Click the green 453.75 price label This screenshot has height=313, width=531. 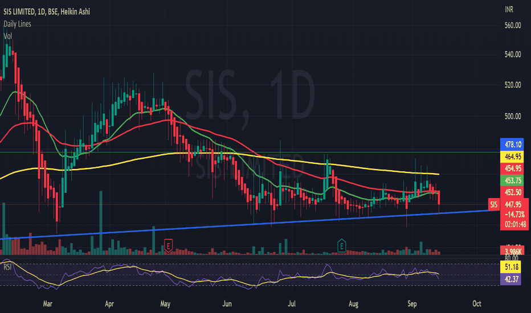512,180
